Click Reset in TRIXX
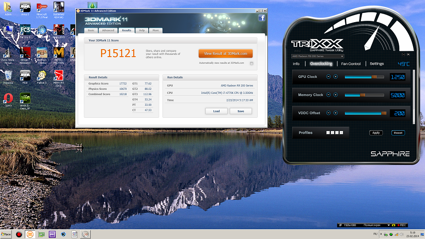The height and width of the screenshot is (239, 425). [x=398, y=133]
